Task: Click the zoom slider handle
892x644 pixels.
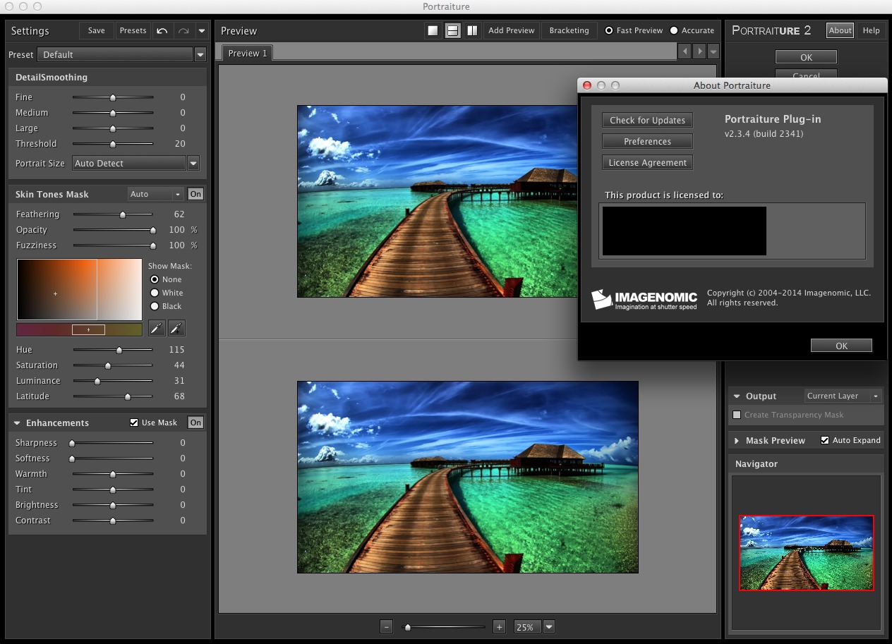Action: (407, 626)
